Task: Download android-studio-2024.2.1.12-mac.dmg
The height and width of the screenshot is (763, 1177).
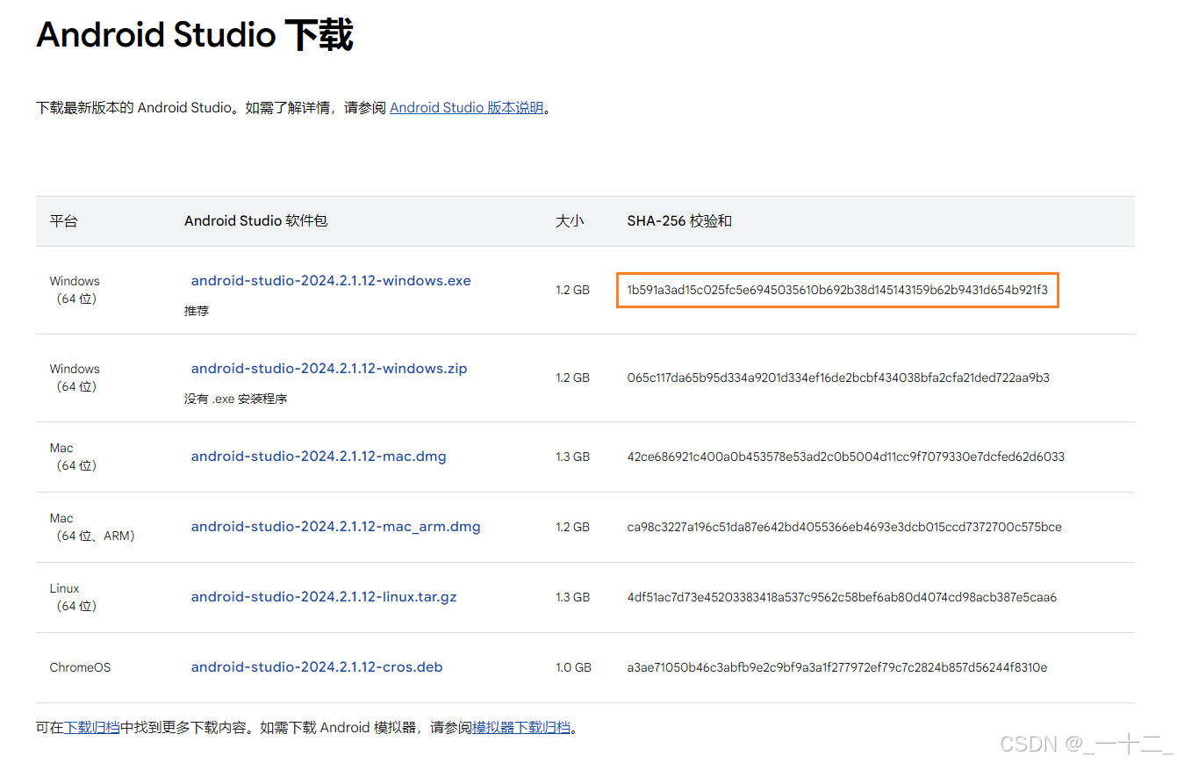Action: [319, 457]
